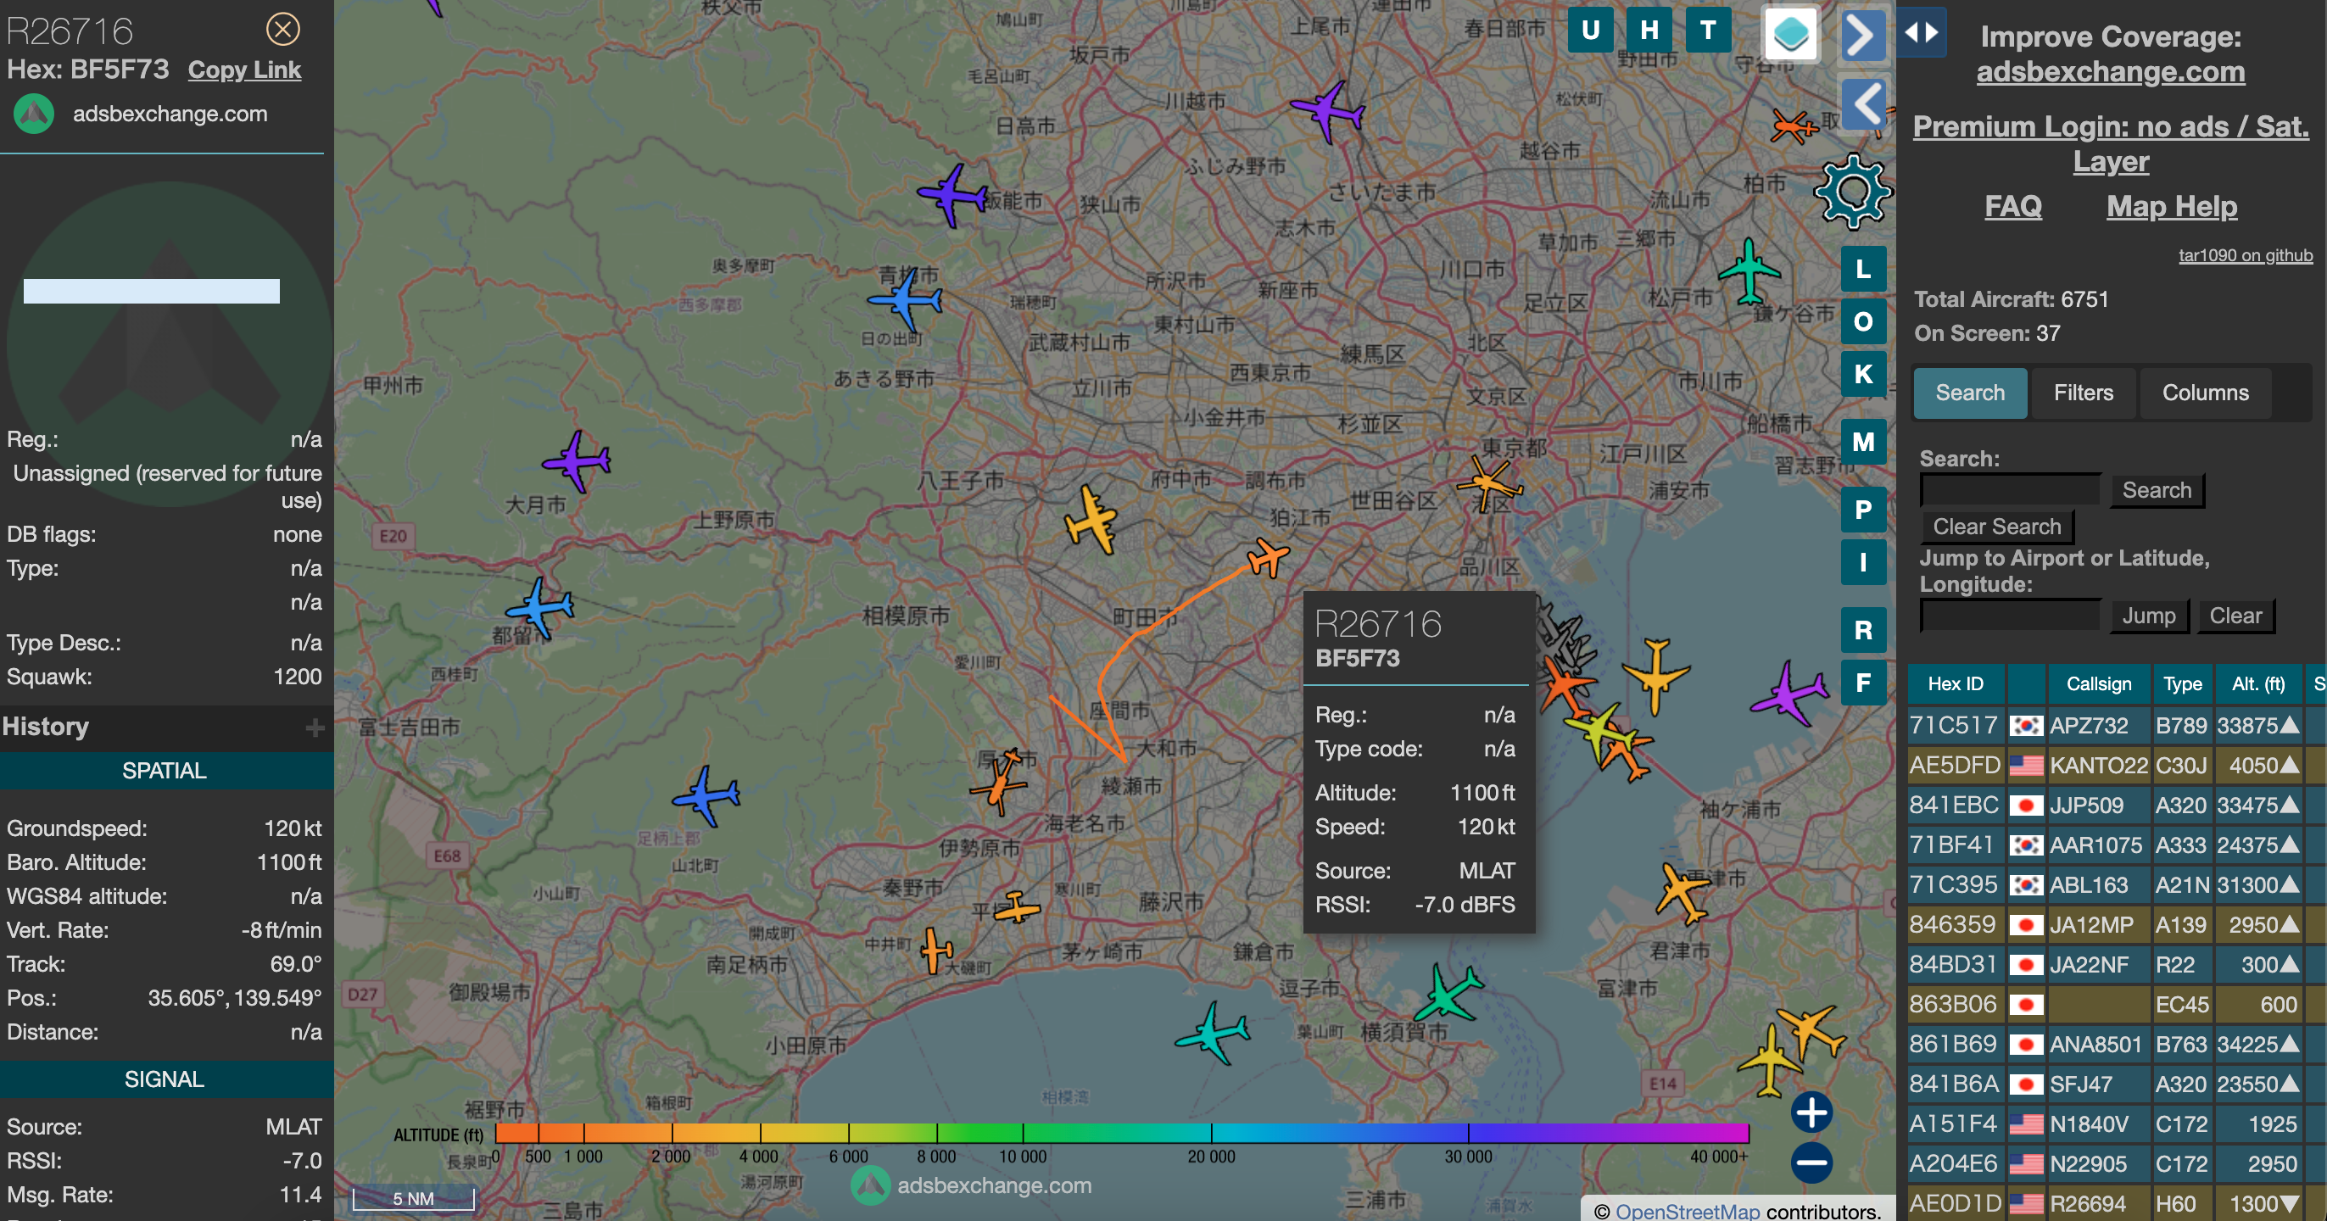The height and width of the screenshot is (1221, 2327).
Task: Click the selected orange aircraft with trail
Action: pyautogui.click(x=1267, y=556)
